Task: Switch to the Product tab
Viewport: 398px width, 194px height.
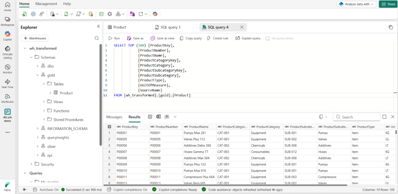Action: [117, 27]
